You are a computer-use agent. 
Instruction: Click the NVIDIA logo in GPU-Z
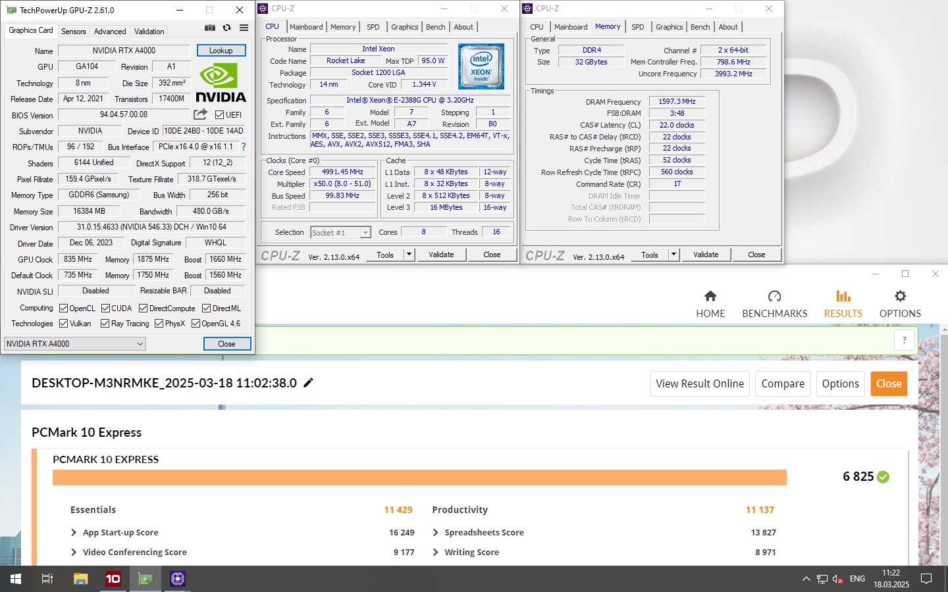(x=221, y=83)
